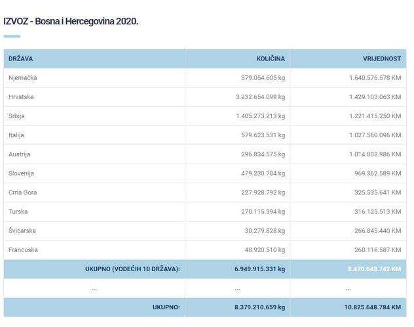Click Srbija in the country column
The height and width of the screenshot is (327, 414).
coord(18,116)
